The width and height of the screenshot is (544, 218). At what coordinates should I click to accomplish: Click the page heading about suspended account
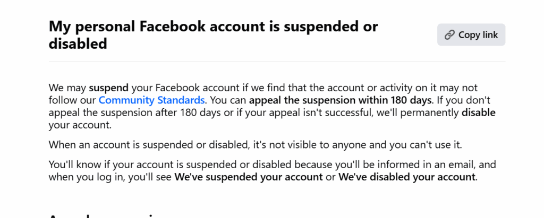pos(212,35)
